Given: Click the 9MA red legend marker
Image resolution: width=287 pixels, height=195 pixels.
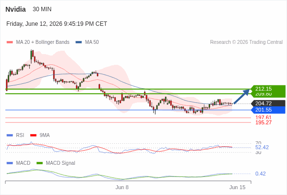Looking at the screenshot, I should (33, 136).
